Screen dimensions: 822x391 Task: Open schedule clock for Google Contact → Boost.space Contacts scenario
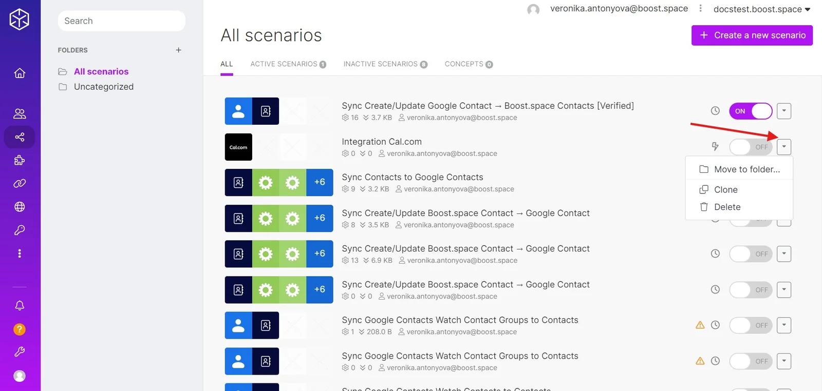715,111
